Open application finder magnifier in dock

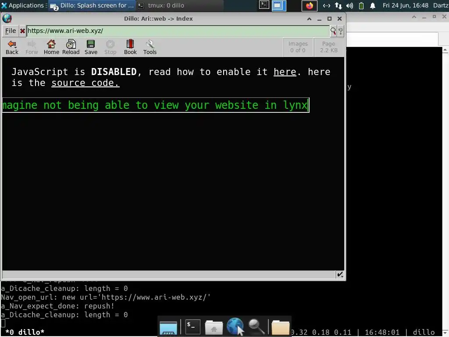point(256,326)
